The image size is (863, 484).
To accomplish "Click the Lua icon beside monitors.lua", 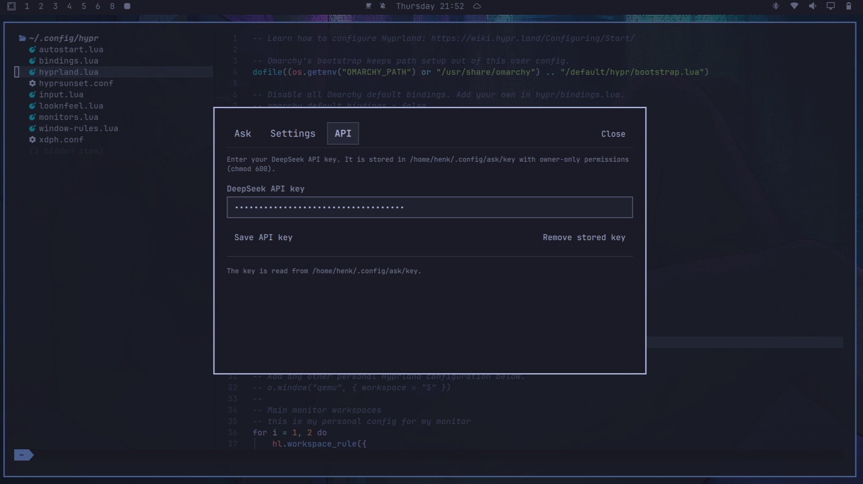I will pos(32,117).
